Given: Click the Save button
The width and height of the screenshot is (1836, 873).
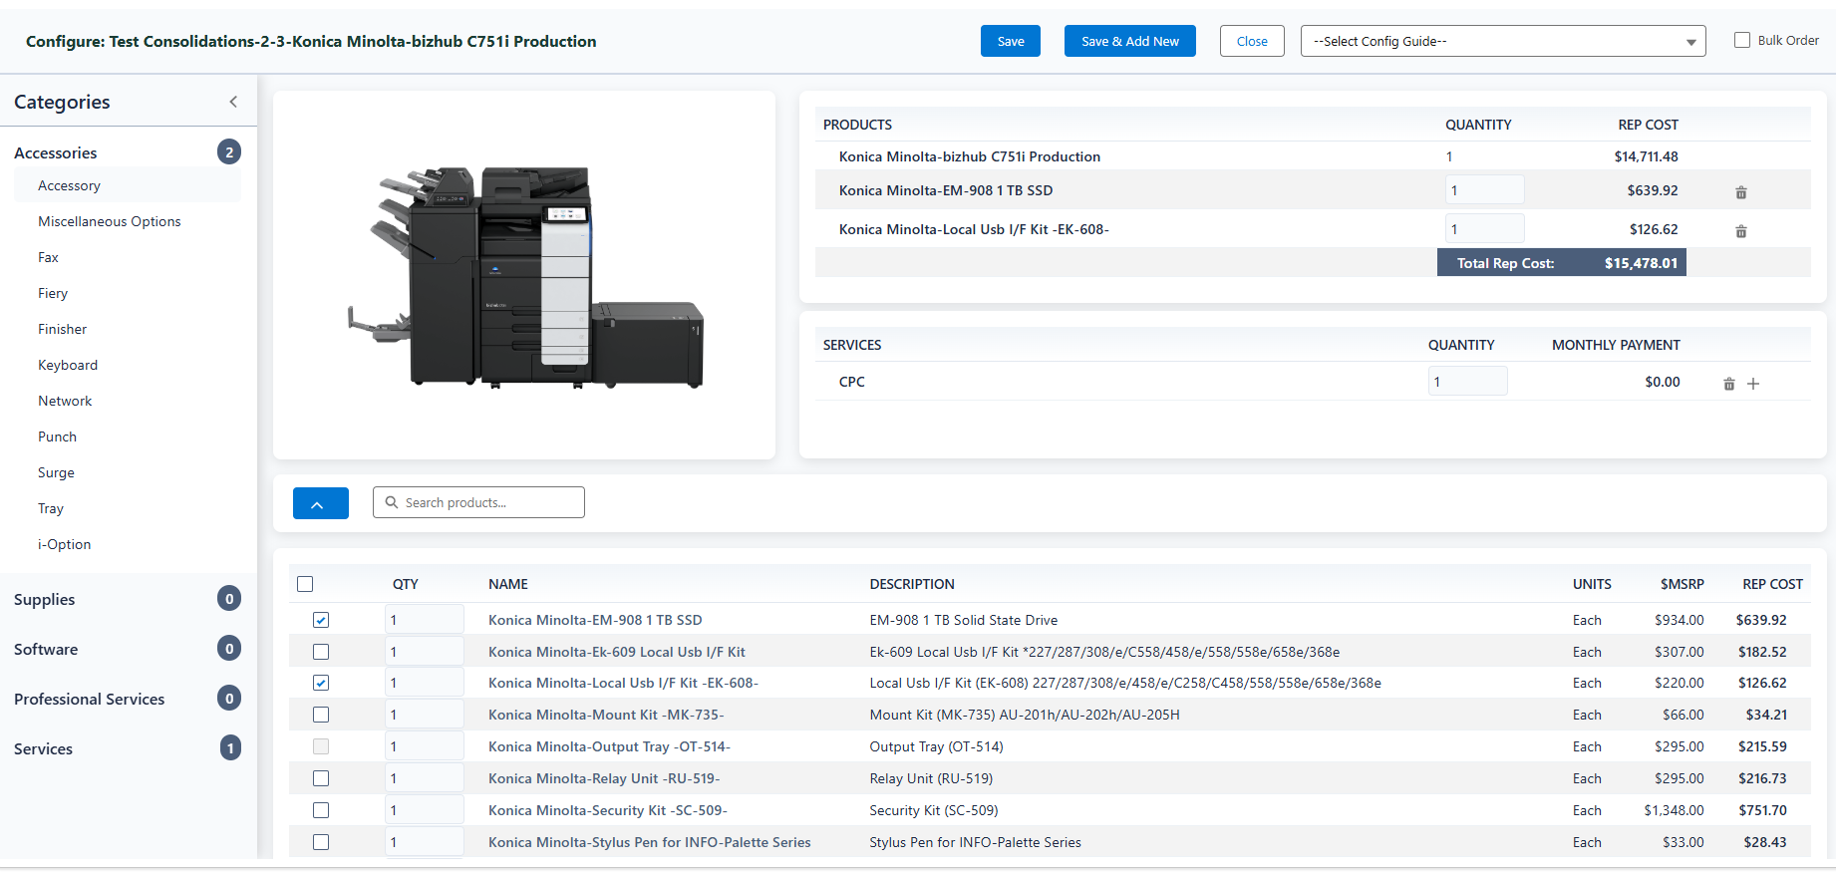Looking at the screenshot, I should pos(1011,41).
